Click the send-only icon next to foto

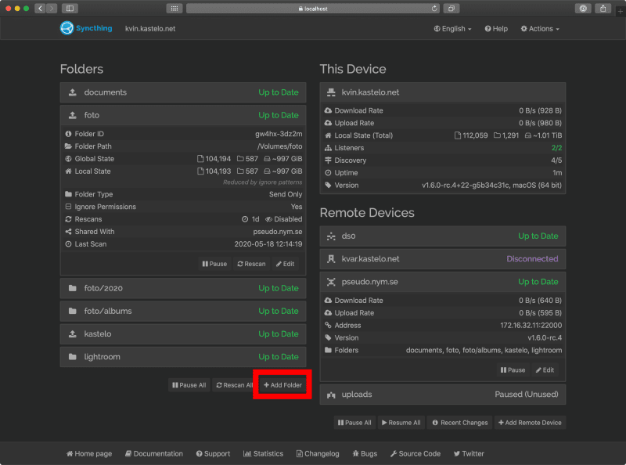(x=72, y=115)
